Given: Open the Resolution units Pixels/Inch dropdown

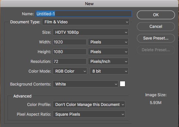Looking at the screenshot, I should coord(108,62).
